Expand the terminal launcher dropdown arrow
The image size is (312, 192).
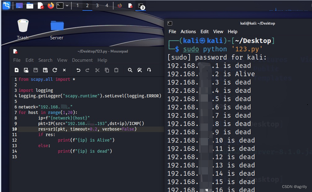coord(67,6)
